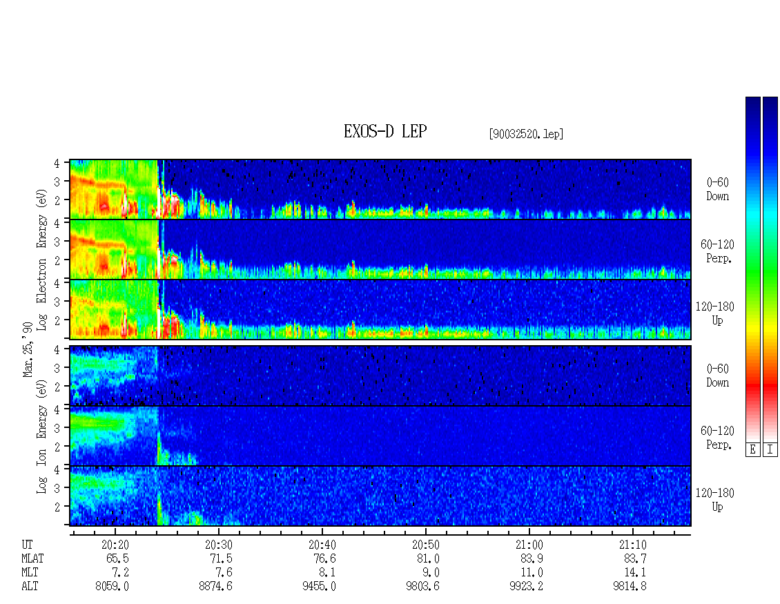The width and height of the screenshot is (780, 604).
Task: Click the ion panel's 60-120 Perp. pitch-angle label
Action: click(717, 438)
